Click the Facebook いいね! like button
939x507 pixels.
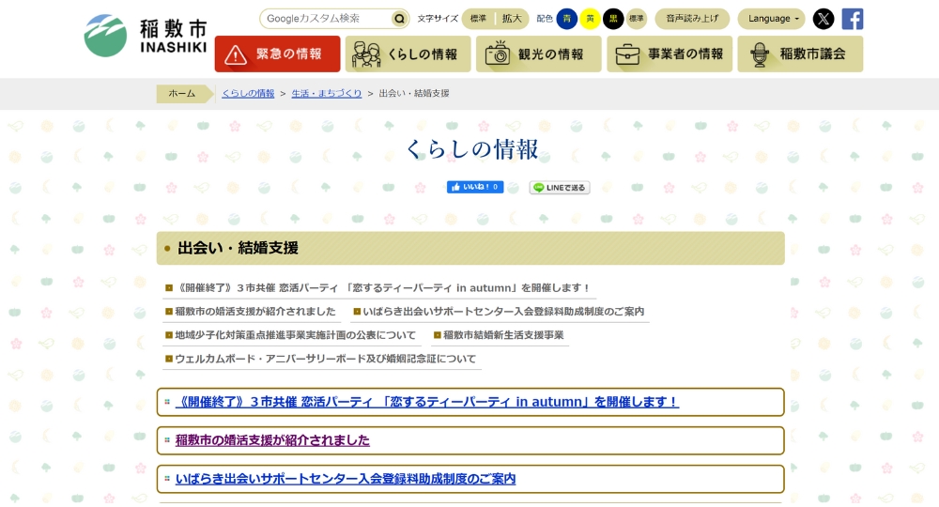point(475,187)
